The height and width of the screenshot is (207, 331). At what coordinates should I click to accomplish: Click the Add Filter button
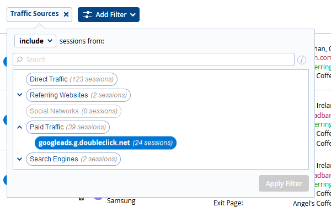coord(109,14)
